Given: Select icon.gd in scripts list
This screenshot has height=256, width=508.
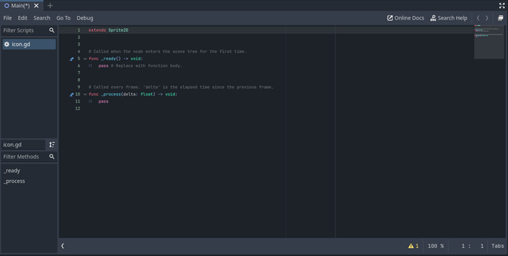Looking at the screenshot, I should 29,44.
